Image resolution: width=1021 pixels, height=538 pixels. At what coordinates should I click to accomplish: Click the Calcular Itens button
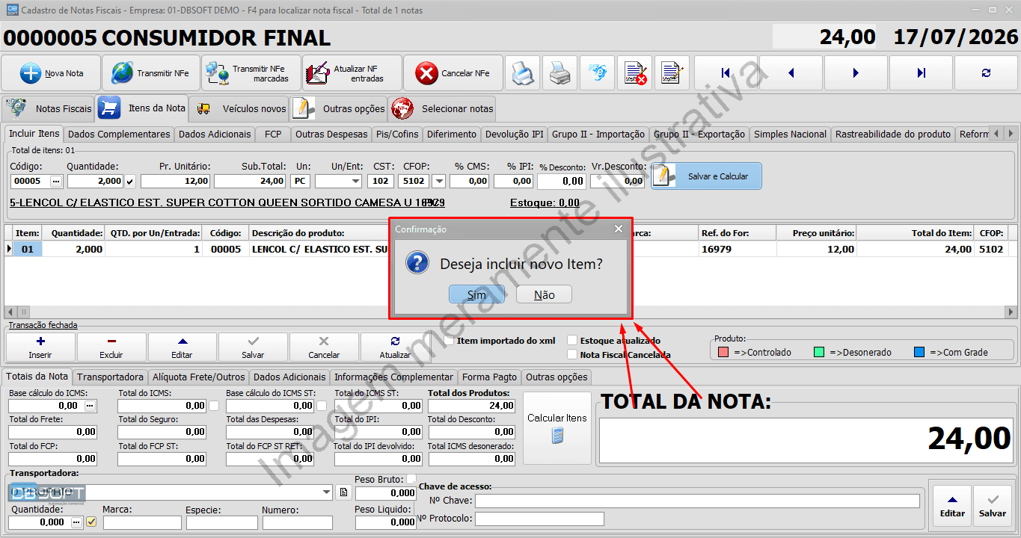coord(557,427)
